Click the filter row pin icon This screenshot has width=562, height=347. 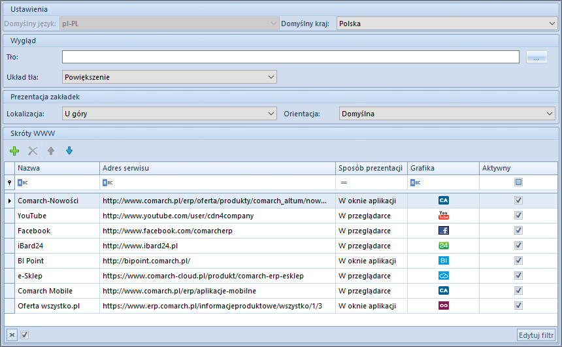pos(9,182)
